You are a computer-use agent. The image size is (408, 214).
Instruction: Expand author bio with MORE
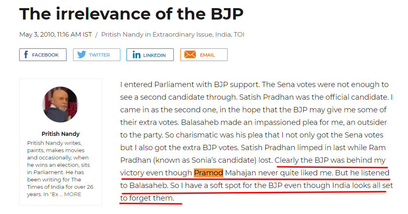pos(73,194)
